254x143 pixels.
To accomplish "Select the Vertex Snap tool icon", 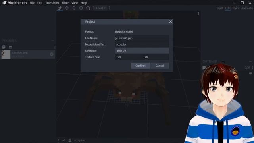I will click(x=88, y=8).
